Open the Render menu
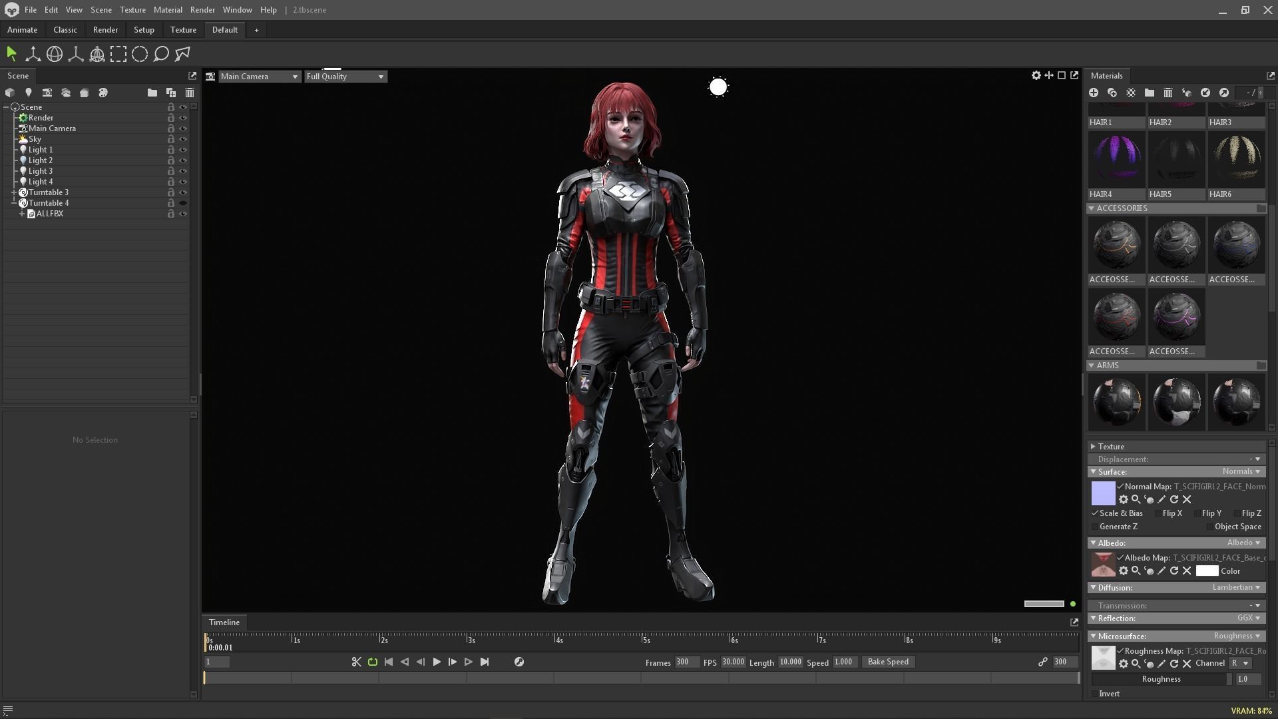This screenshot has width=1278, height=719. coord(202,10)
